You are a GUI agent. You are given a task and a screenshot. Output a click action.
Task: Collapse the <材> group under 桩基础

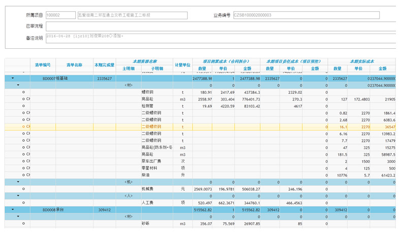tap(18, 85)
